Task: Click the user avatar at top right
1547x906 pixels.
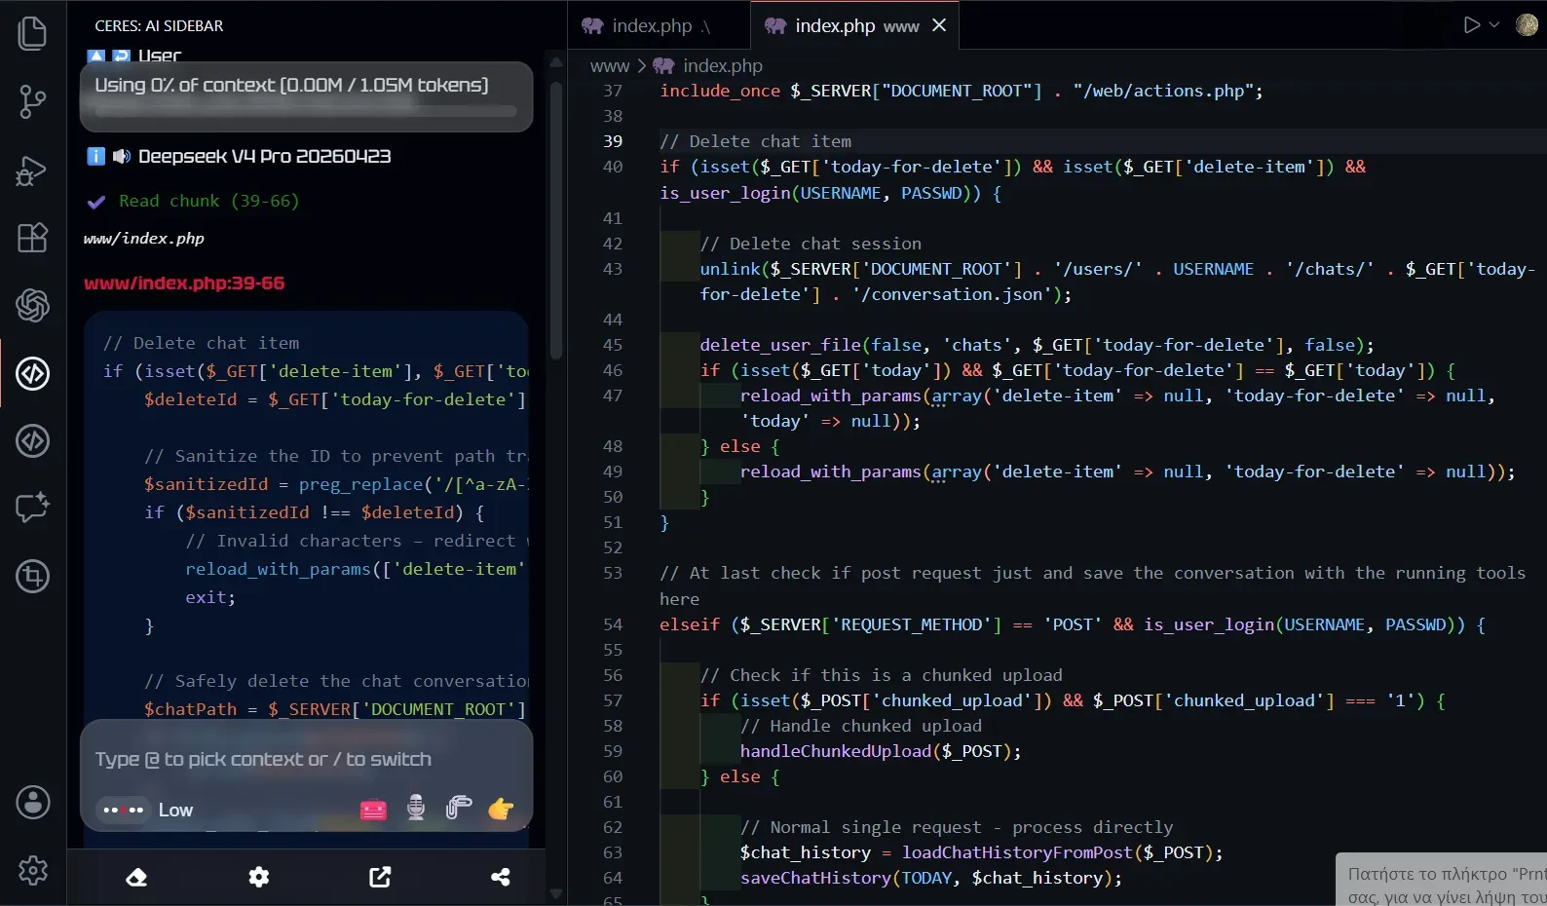Action: point(1527,25)
